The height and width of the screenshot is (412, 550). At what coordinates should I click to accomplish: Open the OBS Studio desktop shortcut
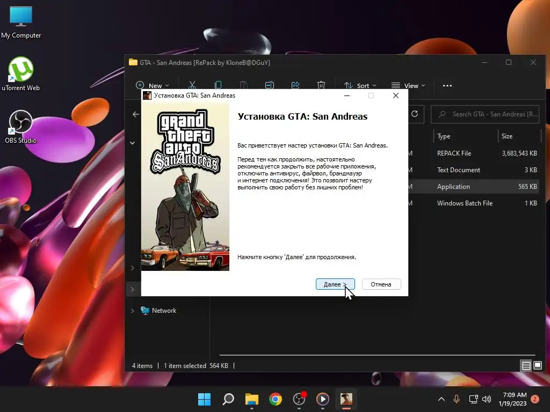coord(21,127)
